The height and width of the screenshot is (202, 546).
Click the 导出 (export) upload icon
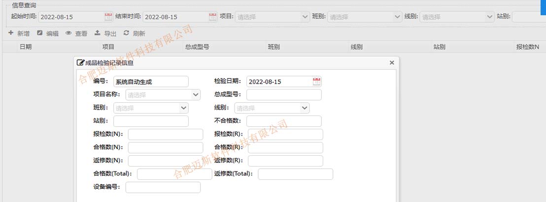[x=98, y=33]
